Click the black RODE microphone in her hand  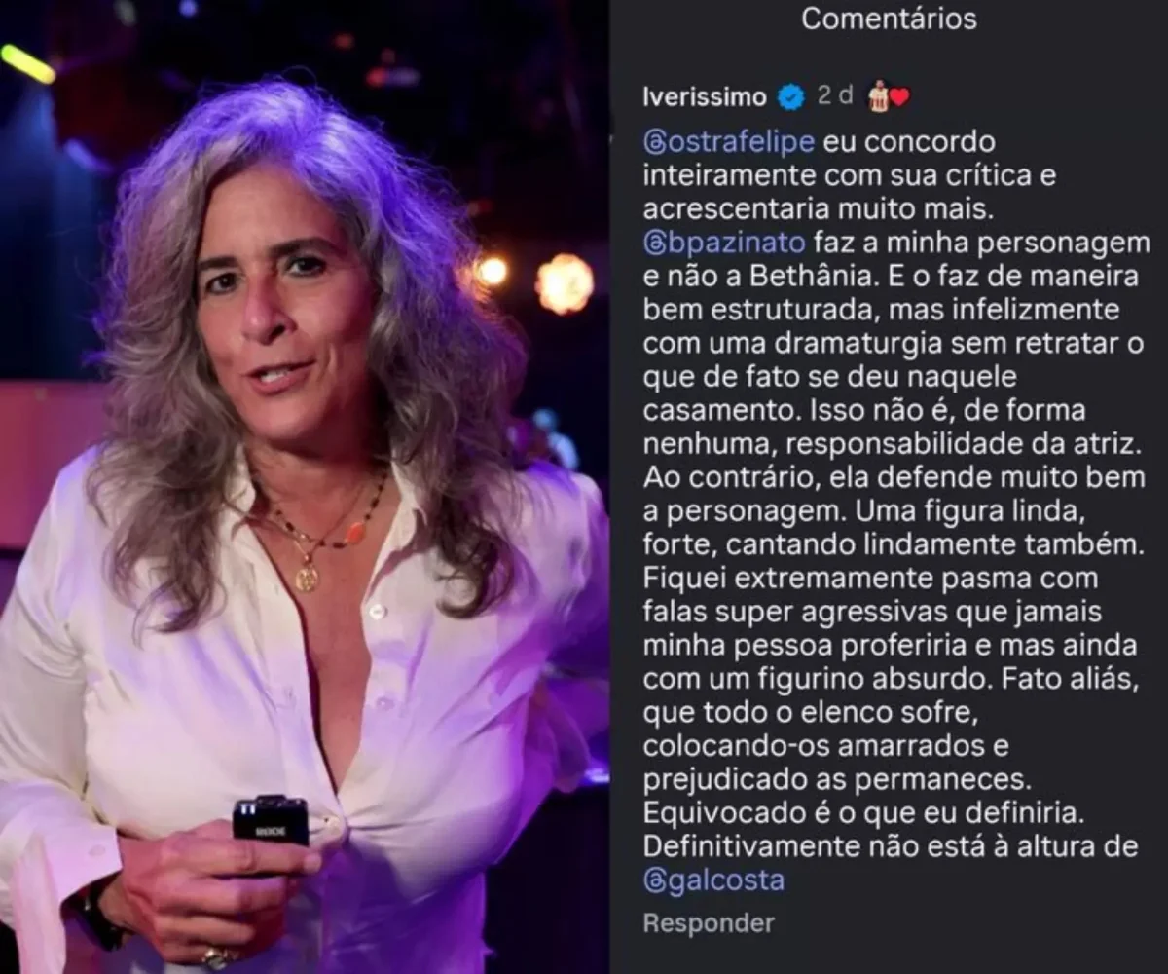(270, 820)
